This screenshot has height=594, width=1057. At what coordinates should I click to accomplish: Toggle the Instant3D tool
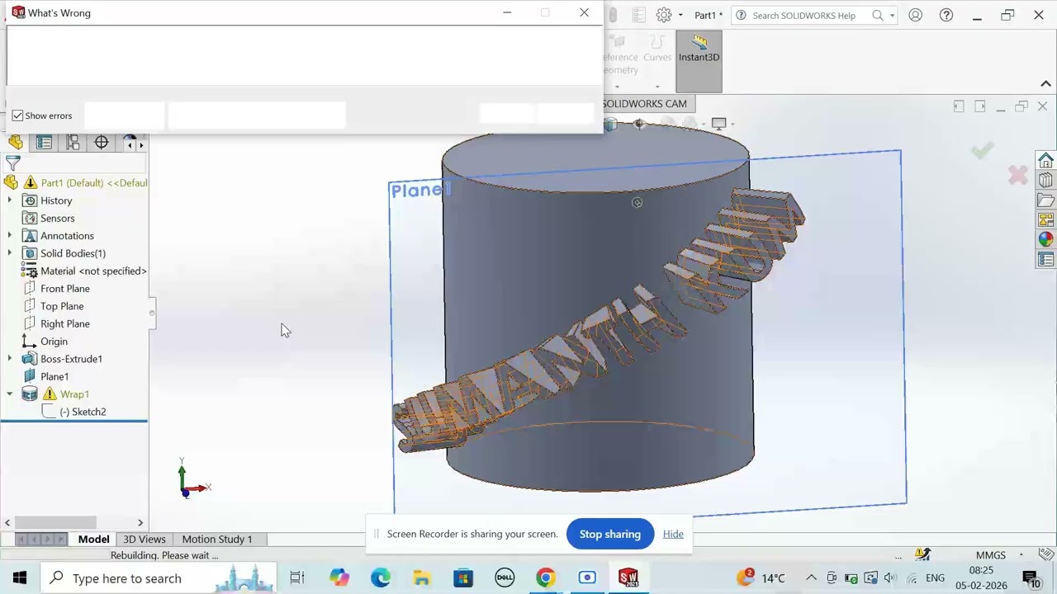(699, 61)
